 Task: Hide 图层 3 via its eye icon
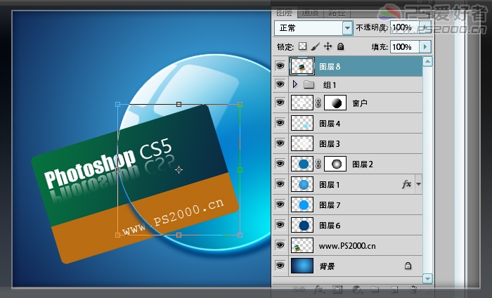click(x=280, y=143)
